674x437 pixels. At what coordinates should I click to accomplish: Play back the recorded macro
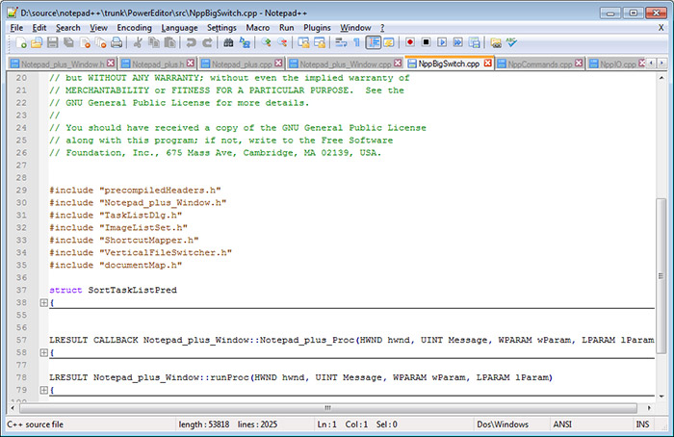(442, 42)
